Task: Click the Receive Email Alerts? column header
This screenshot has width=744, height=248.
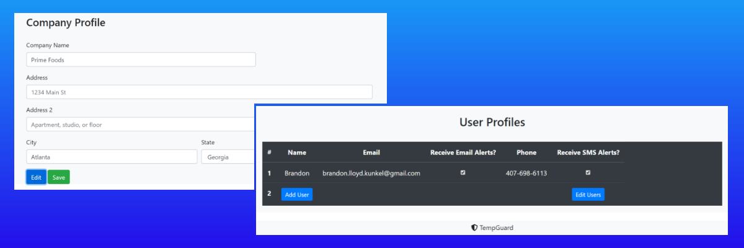Action: (x=463, y=153)
